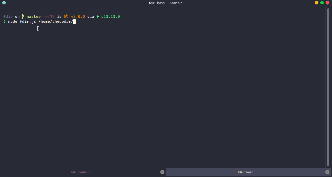Maximize Konsole with the green button
The width and height of the screenshot is (332, 177).
[x=322, y=3]
